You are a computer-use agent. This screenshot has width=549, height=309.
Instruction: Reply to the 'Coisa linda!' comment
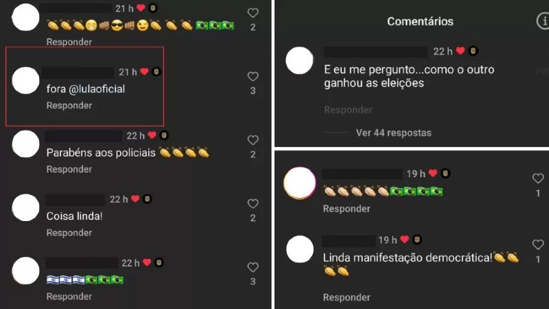pyautogui.click(x=69, y=233)
